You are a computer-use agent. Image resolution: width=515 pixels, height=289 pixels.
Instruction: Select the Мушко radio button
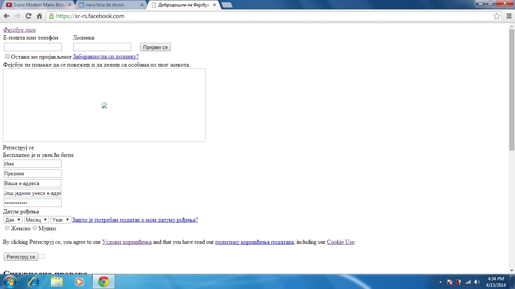tap(35, 228)
